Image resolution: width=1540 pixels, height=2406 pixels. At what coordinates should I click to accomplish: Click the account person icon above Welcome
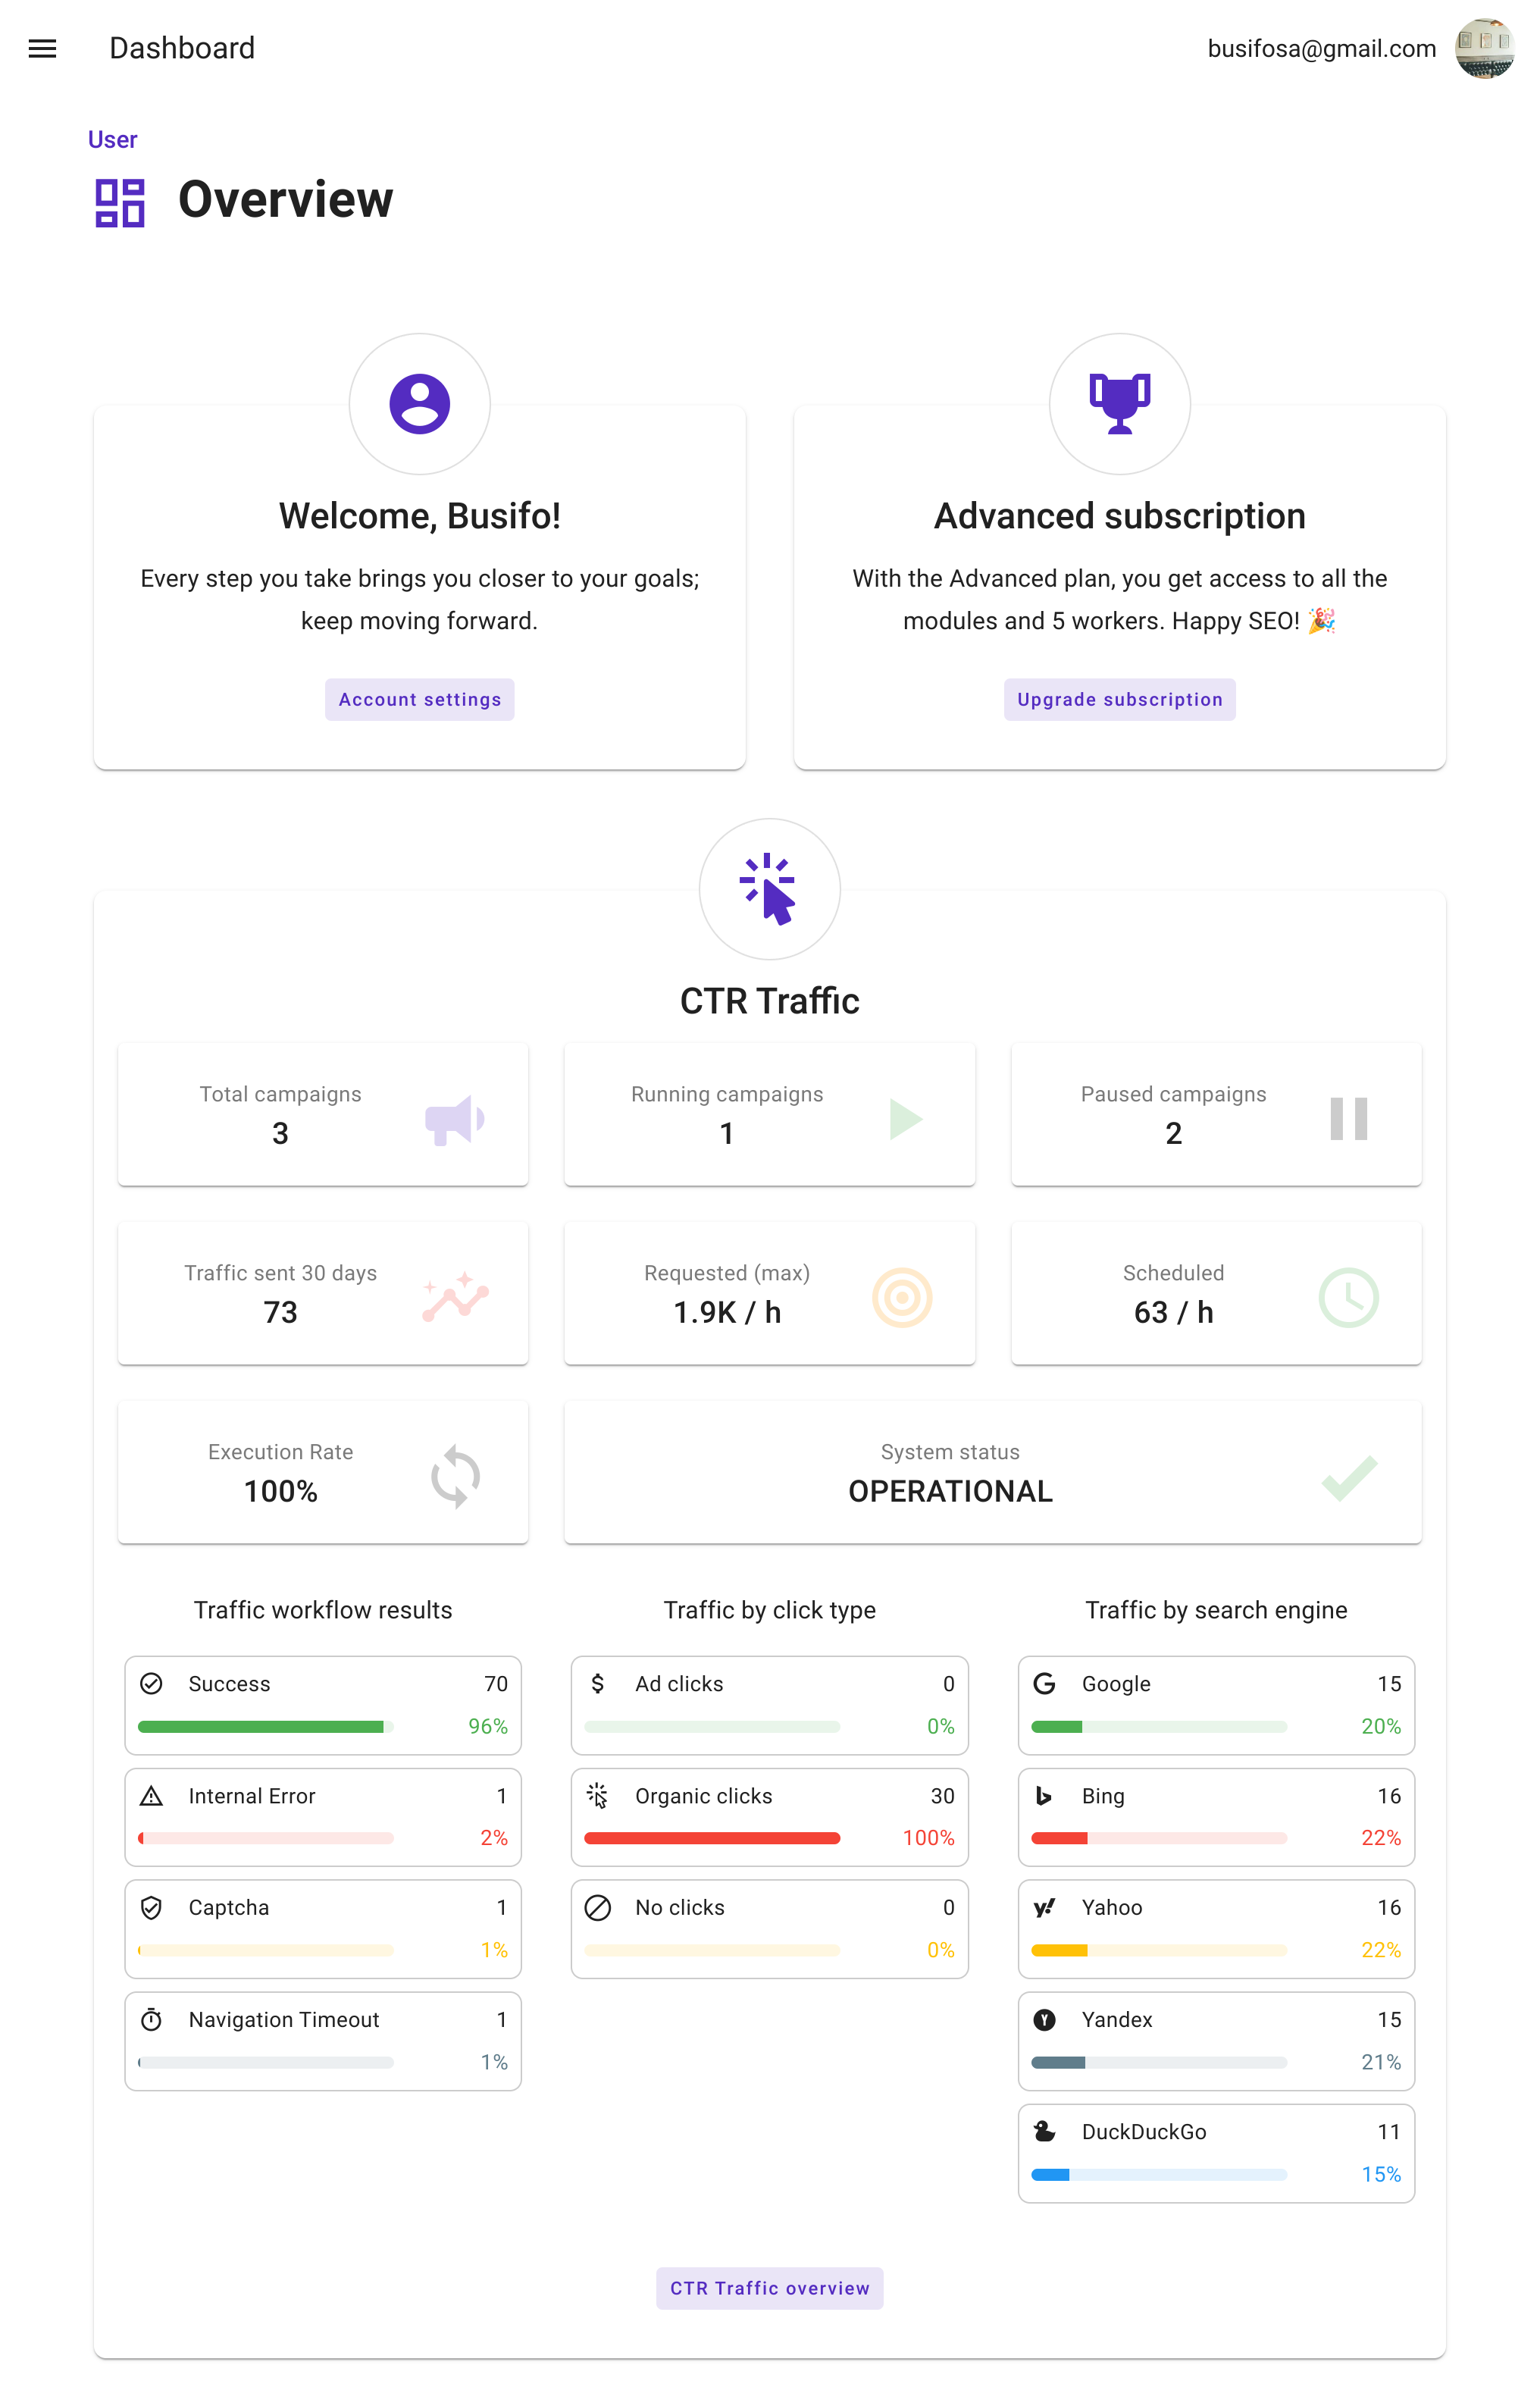(419, 404)
